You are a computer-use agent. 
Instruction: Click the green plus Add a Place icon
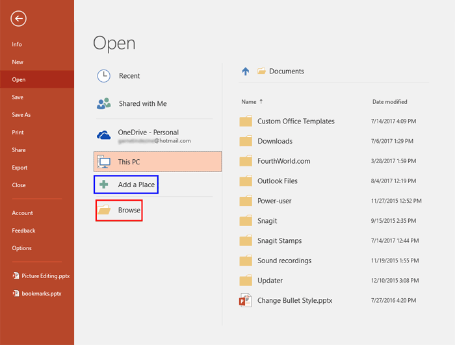point(104,185)
